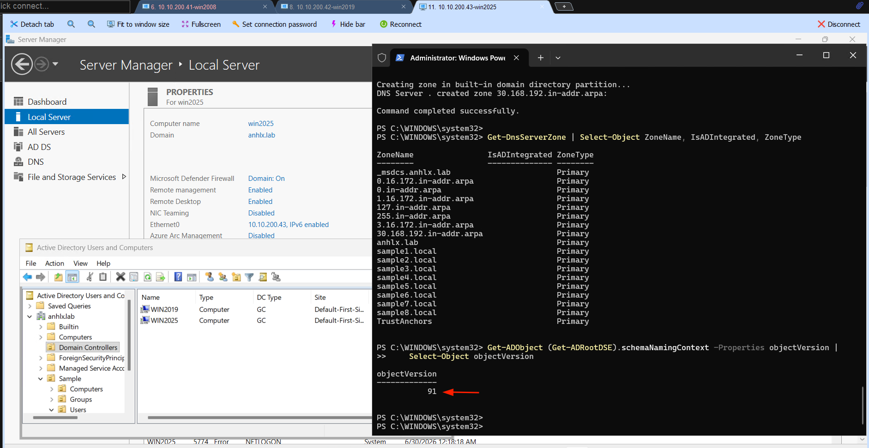Viewport: 869px width, 448px height.
Task: Collapse the Sample OU node
Action: click(41, 379)
